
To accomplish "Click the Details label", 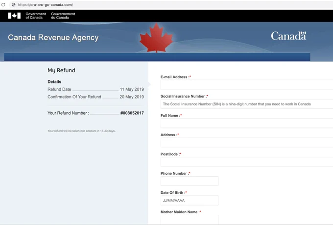I will (54, 82).
